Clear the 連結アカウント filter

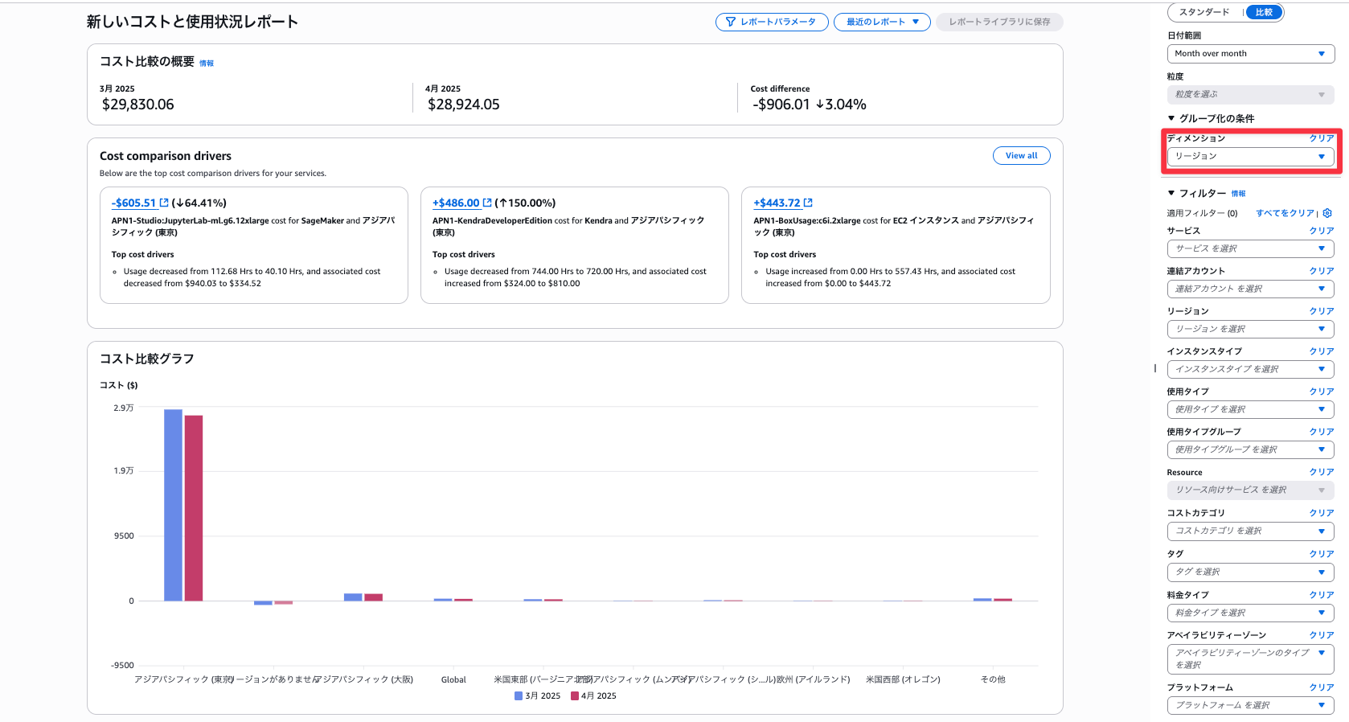1321,271
